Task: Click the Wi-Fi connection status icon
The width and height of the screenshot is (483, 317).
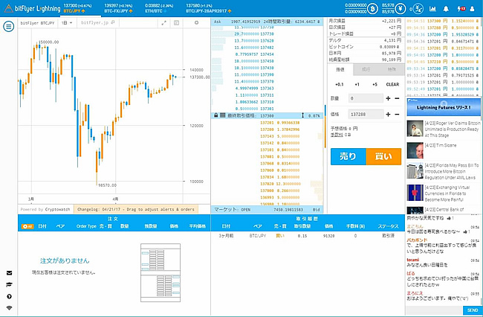Action: tap(9, 308)
